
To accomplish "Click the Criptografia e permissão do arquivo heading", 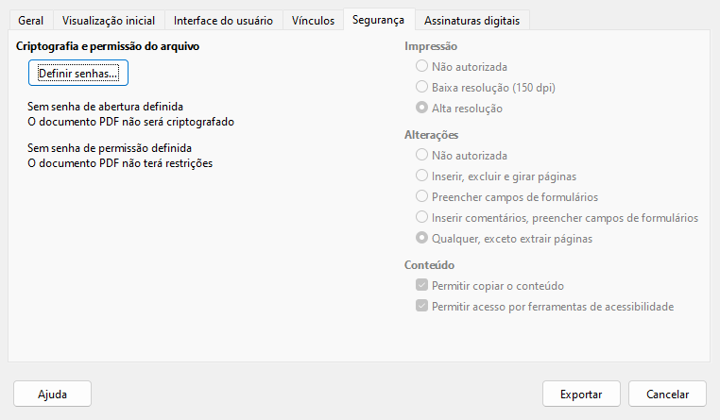I will [108, 46].
